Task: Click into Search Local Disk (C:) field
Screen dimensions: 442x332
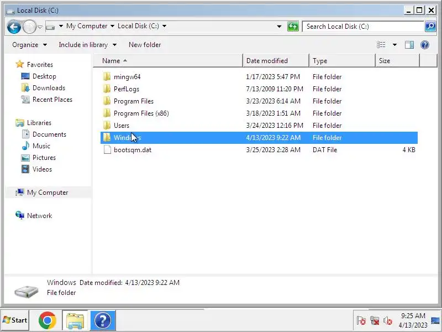Action: (363, 27)
